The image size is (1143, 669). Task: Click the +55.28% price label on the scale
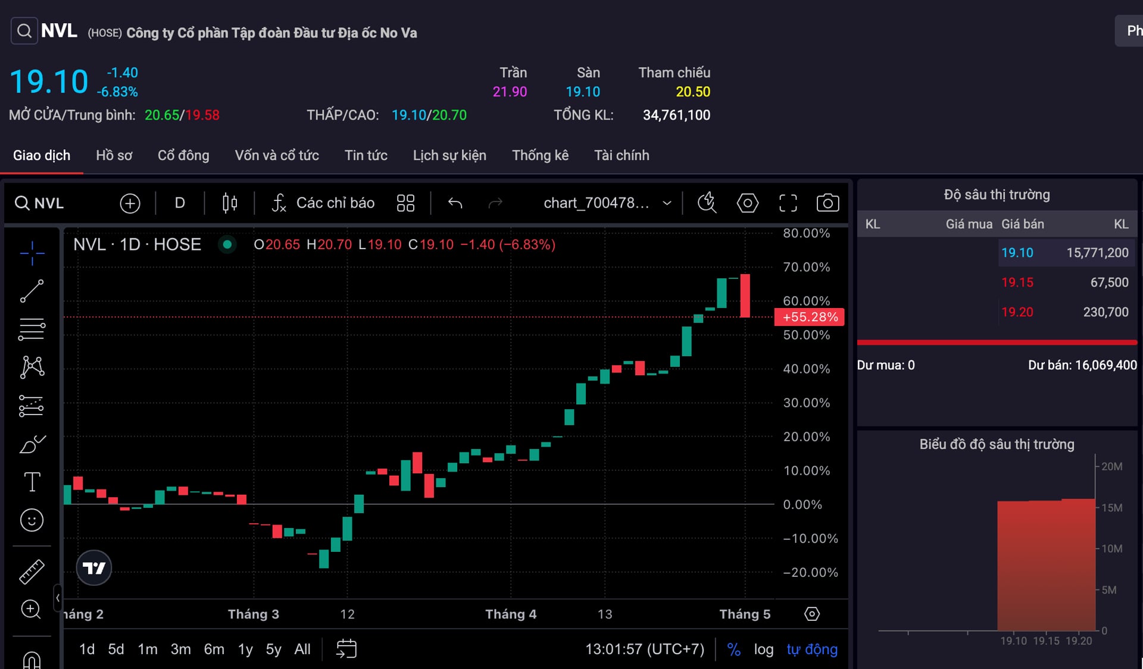coord(810,317)
